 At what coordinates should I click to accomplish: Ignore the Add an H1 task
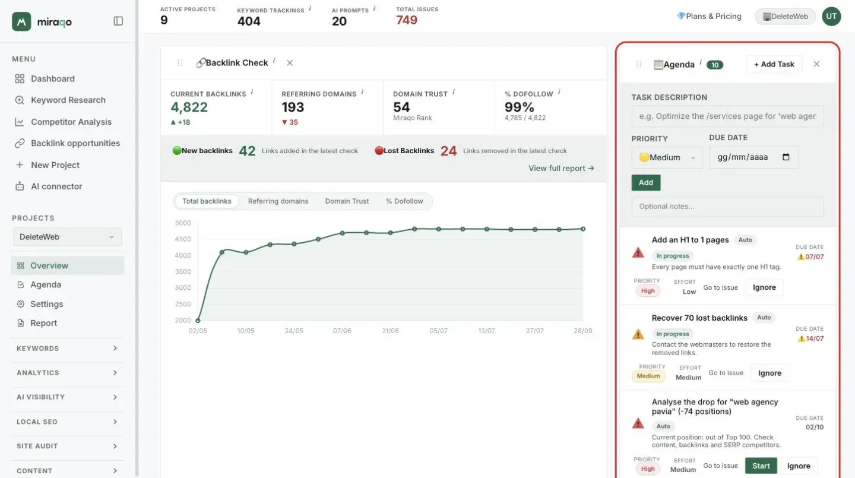(x=764, y=287)
